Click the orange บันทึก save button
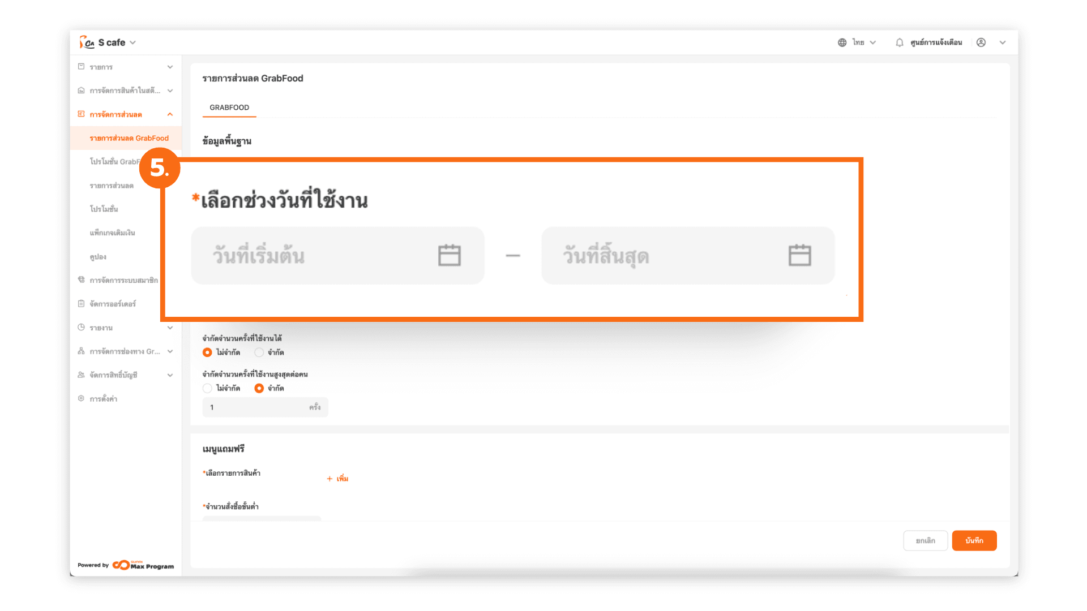The height and width of the screenshot is (611, 1087). point(974,540)
